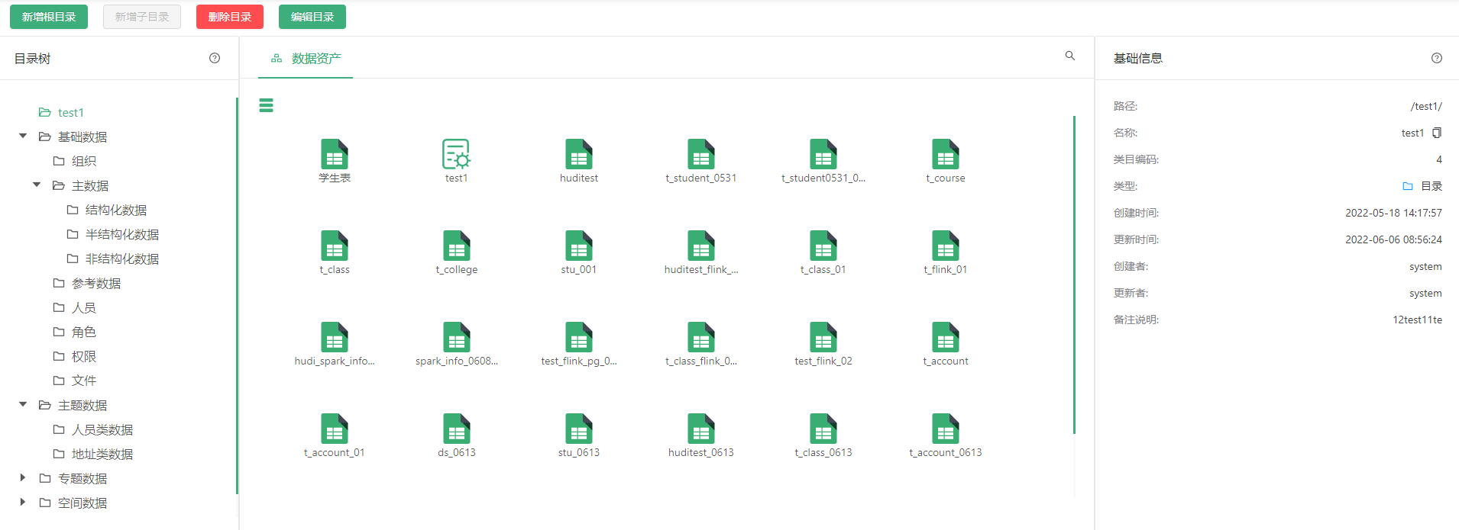
Task: Click the test_flink_pg_0... asset label
Action: (x=579, y=361)
